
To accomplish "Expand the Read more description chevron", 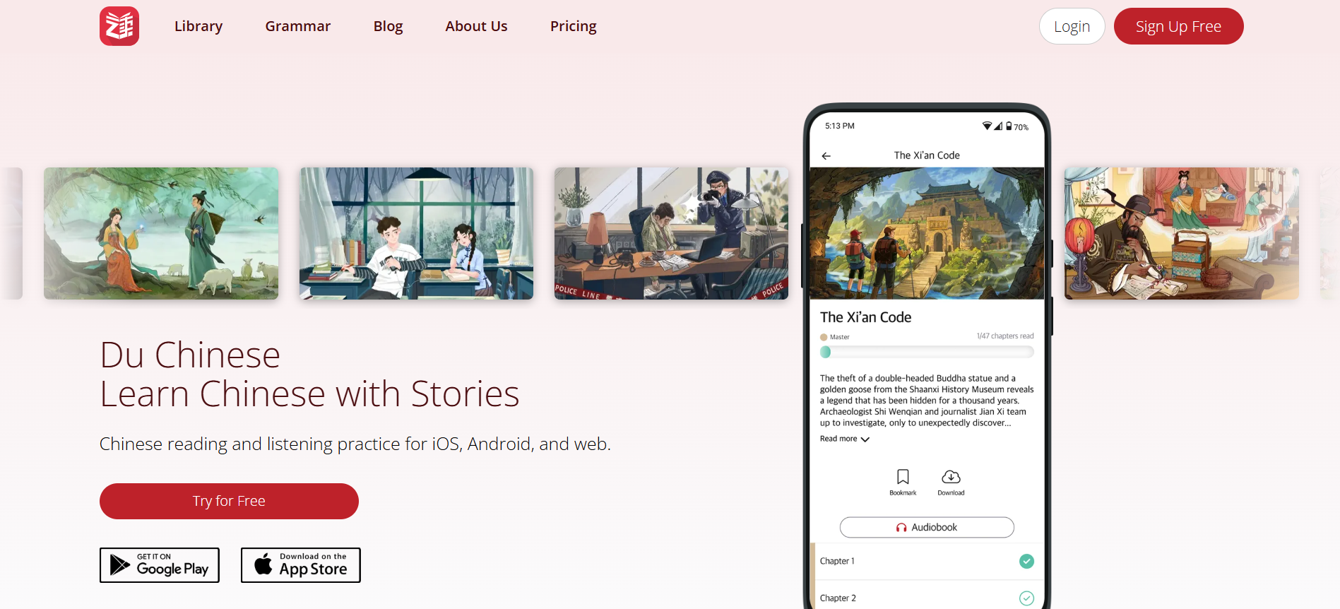I will tap(865, 439).
